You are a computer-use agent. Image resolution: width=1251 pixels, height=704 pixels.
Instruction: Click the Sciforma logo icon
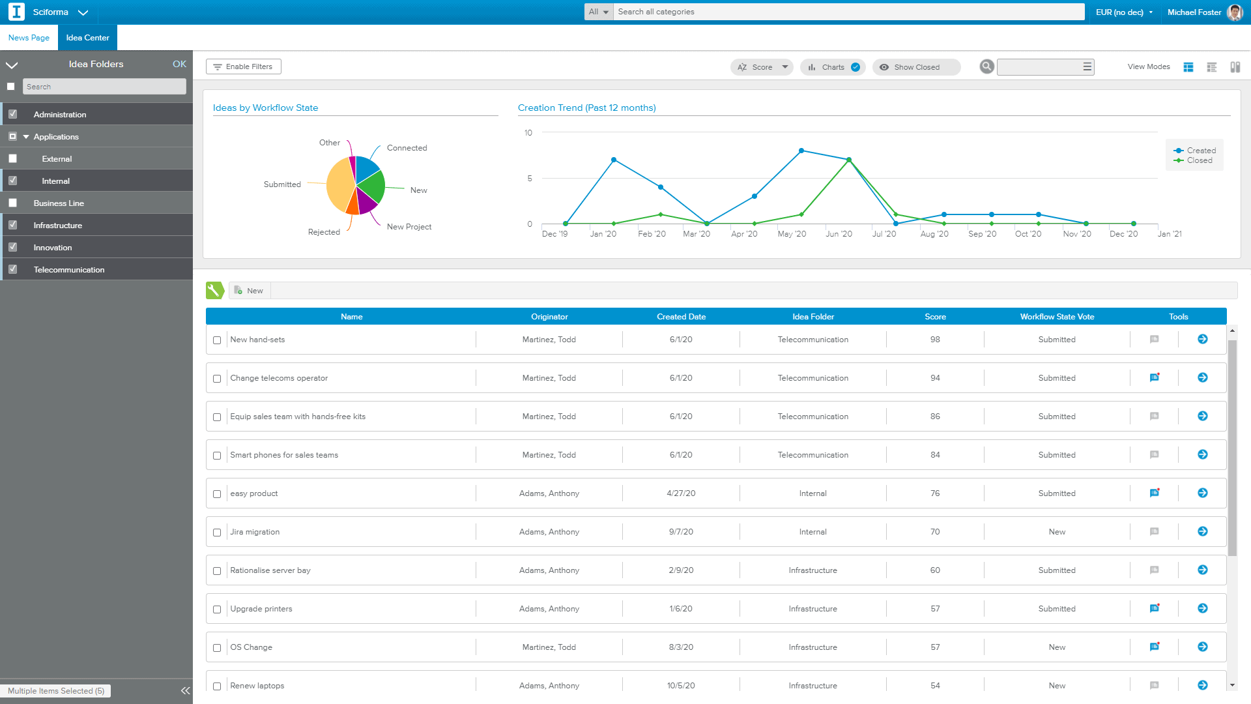(x=16, y=12)
